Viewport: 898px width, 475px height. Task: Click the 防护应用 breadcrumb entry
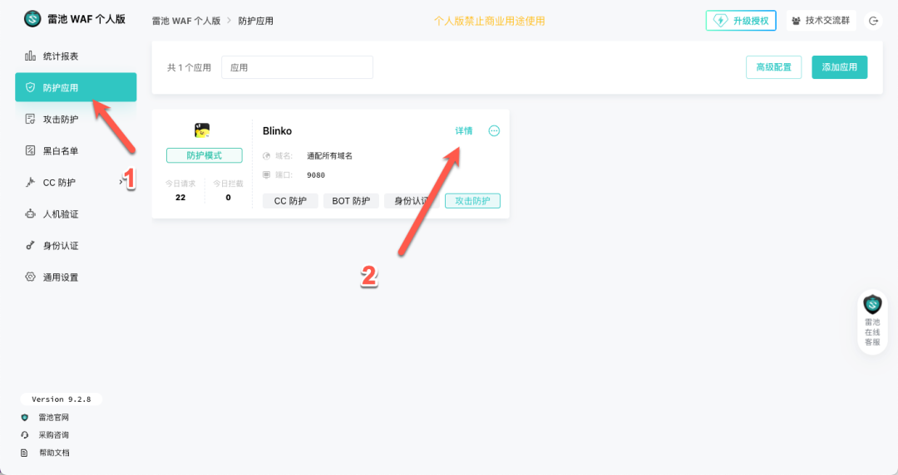[255, 21]
